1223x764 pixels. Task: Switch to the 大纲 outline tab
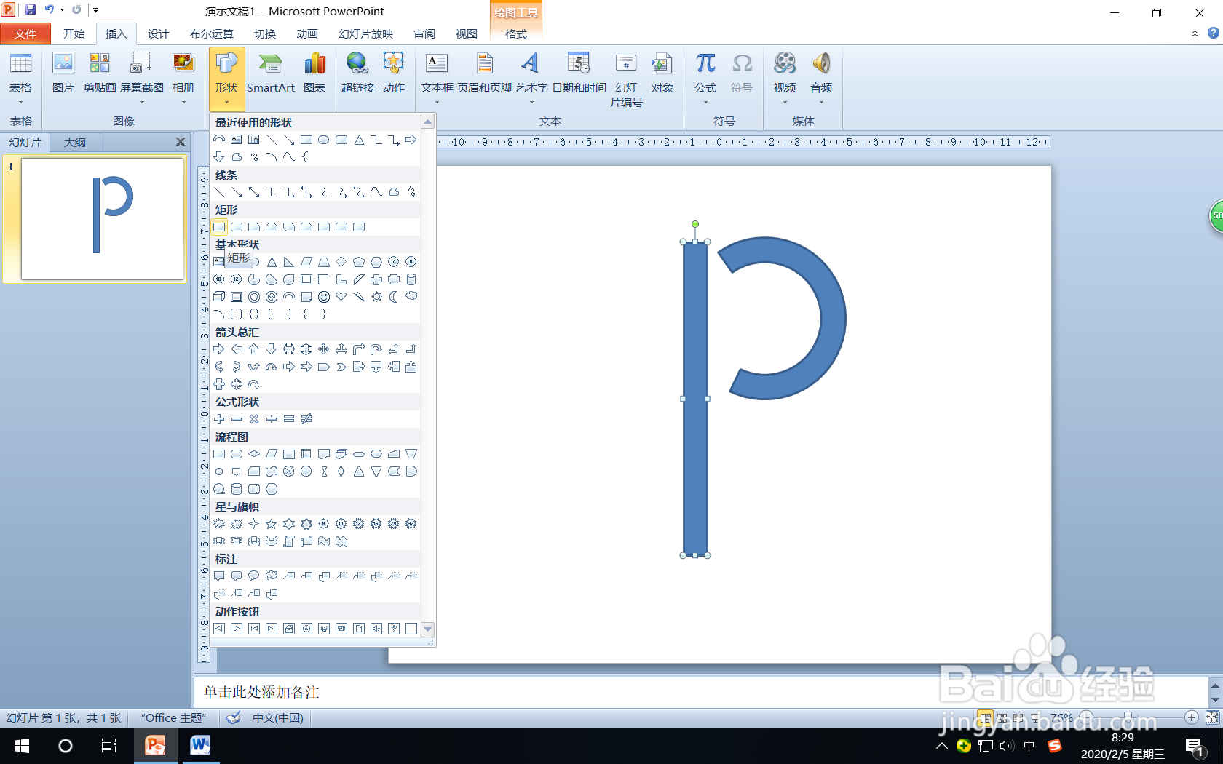click(x=73, y=142)
